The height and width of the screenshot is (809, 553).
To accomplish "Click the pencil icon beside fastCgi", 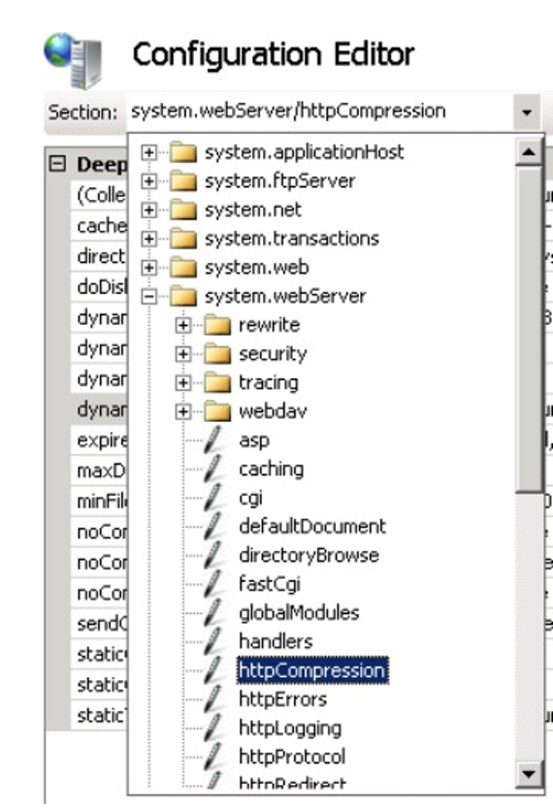I will pyautogui.click(x=213, y=584).
